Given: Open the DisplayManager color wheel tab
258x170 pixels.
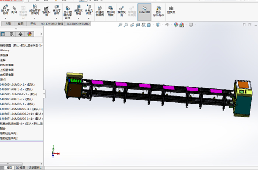Looking at the screenshot, I should tap(29, 34).
